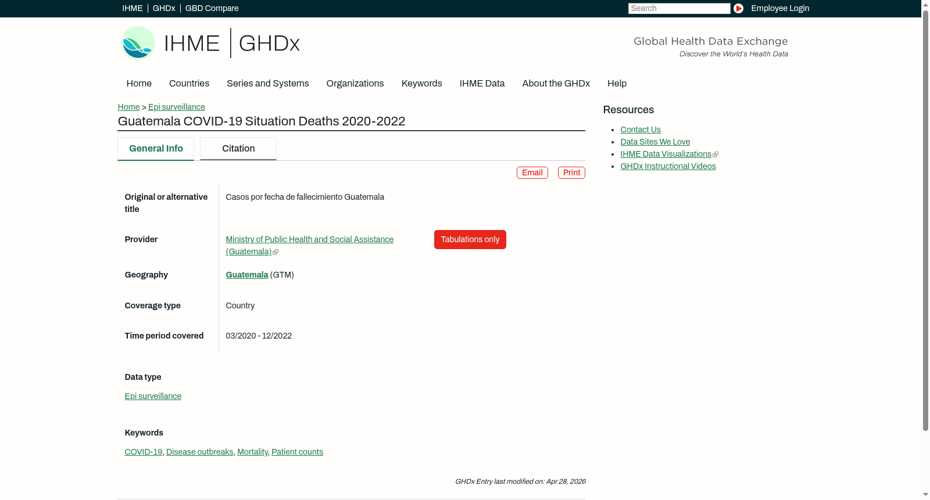Open IHME link in top bar
The image size is (930, 500).
[x=133, y=8]
